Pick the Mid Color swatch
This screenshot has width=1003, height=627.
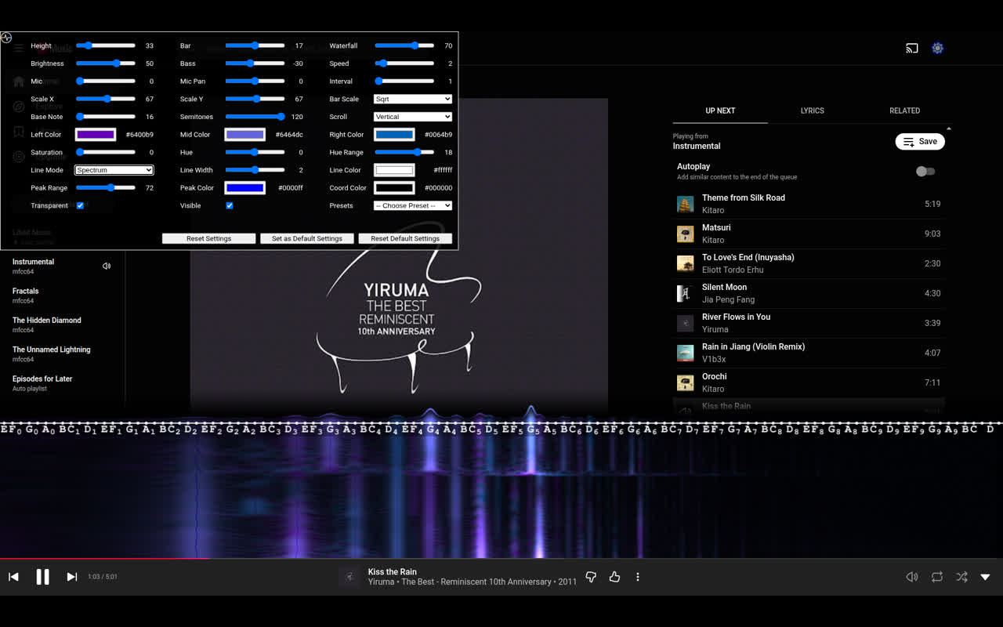point(245,135)
